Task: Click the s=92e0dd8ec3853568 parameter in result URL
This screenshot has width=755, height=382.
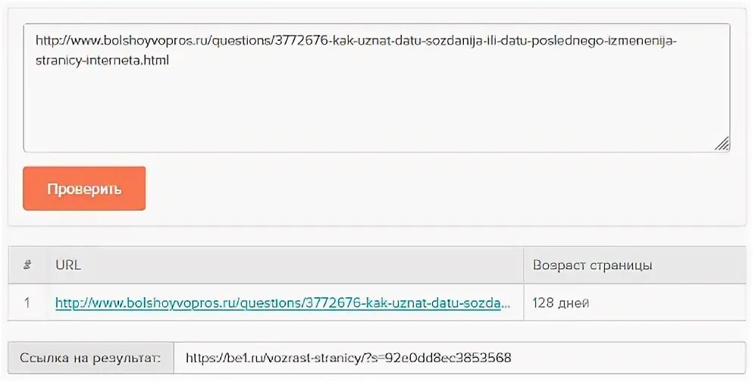Action: [x=451, y=356]
